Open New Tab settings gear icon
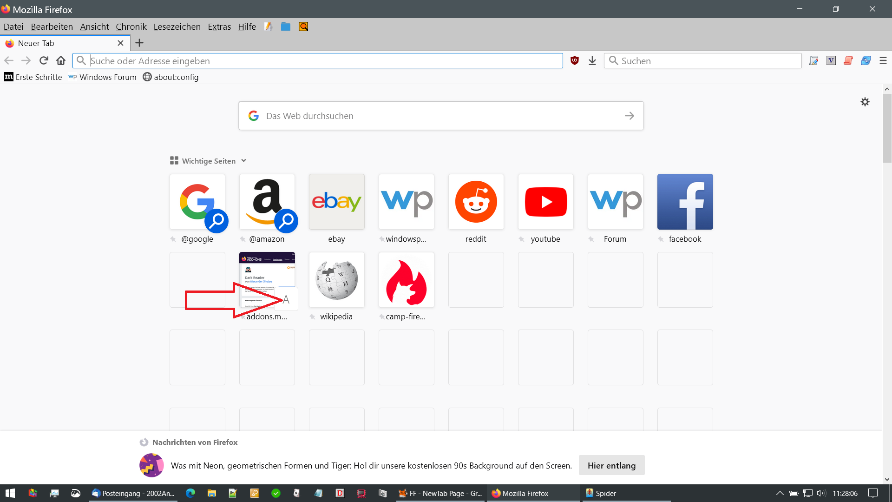Viewport: 892px width, 502px height. pos(865,102)
